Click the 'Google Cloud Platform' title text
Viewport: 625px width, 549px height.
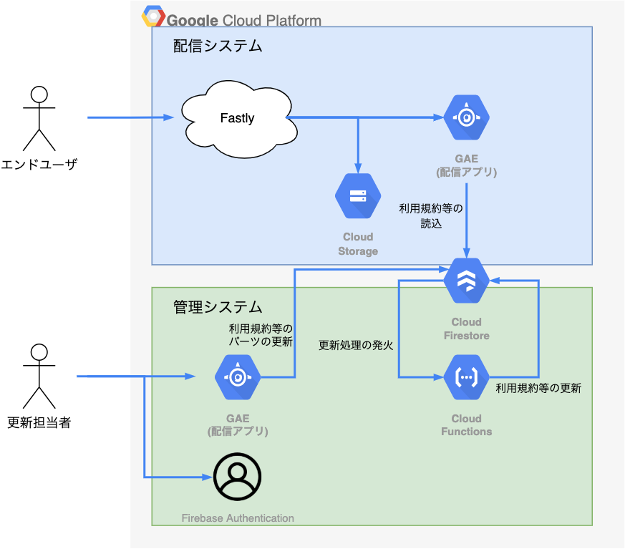coord(244,20)
